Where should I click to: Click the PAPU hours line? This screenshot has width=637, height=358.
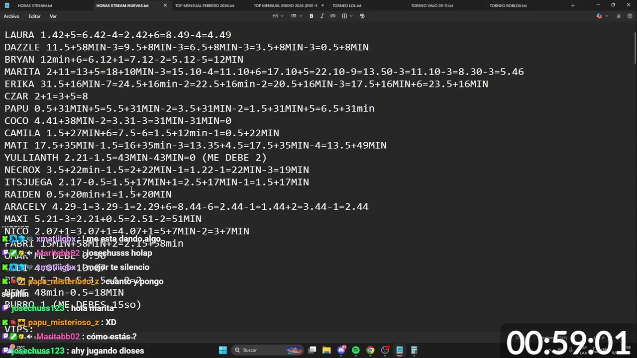[190, 108]
